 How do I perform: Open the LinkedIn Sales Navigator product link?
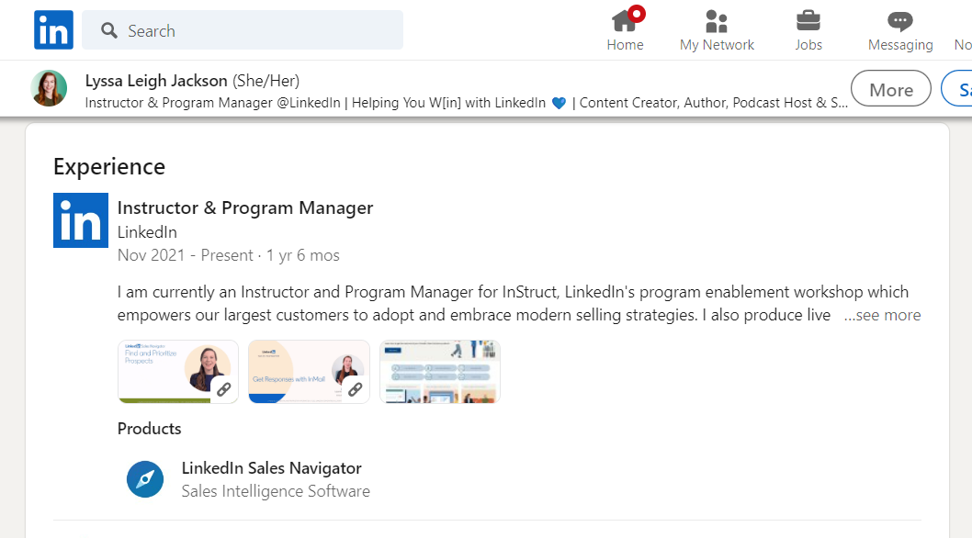click(x=272, y=468)
